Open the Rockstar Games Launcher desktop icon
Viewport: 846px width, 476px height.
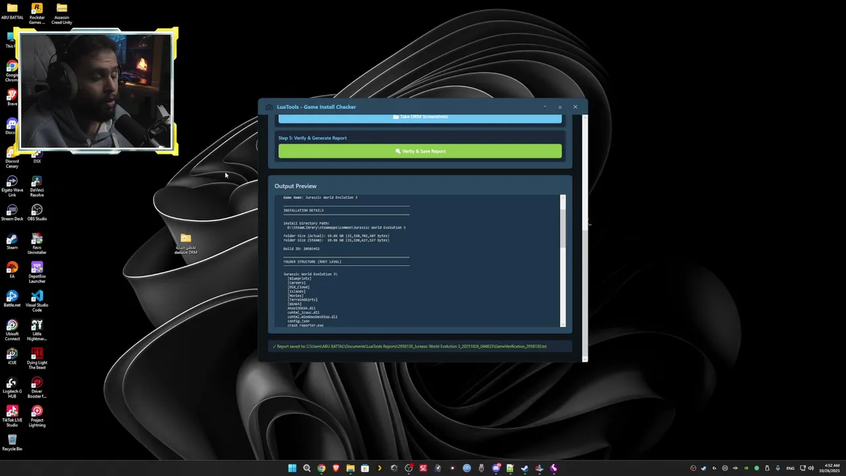(x=37, y=12)
